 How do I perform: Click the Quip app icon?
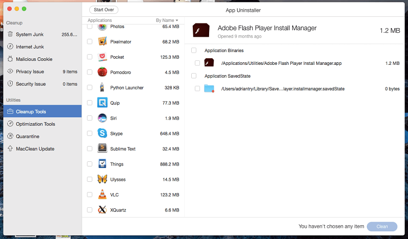(103, 103)
